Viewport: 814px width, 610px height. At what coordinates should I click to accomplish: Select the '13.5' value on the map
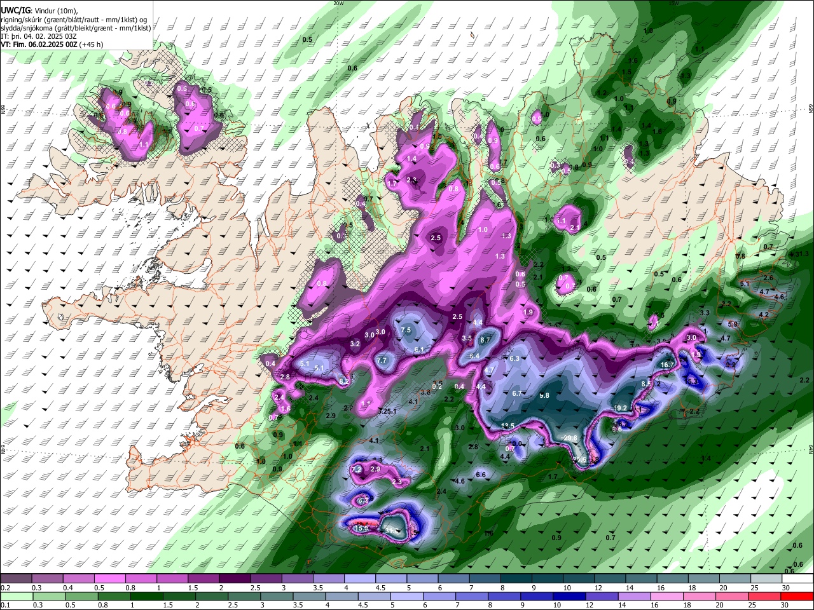(x=508, y=426)
